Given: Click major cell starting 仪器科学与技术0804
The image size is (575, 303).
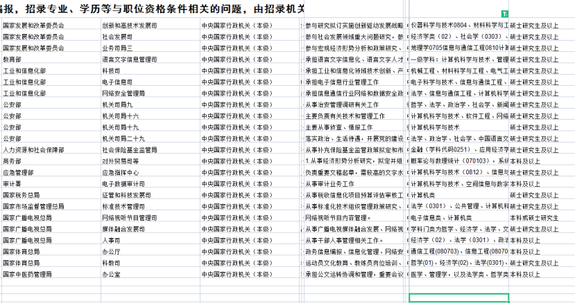Looking at the screenshot, I should pos(459,25).
